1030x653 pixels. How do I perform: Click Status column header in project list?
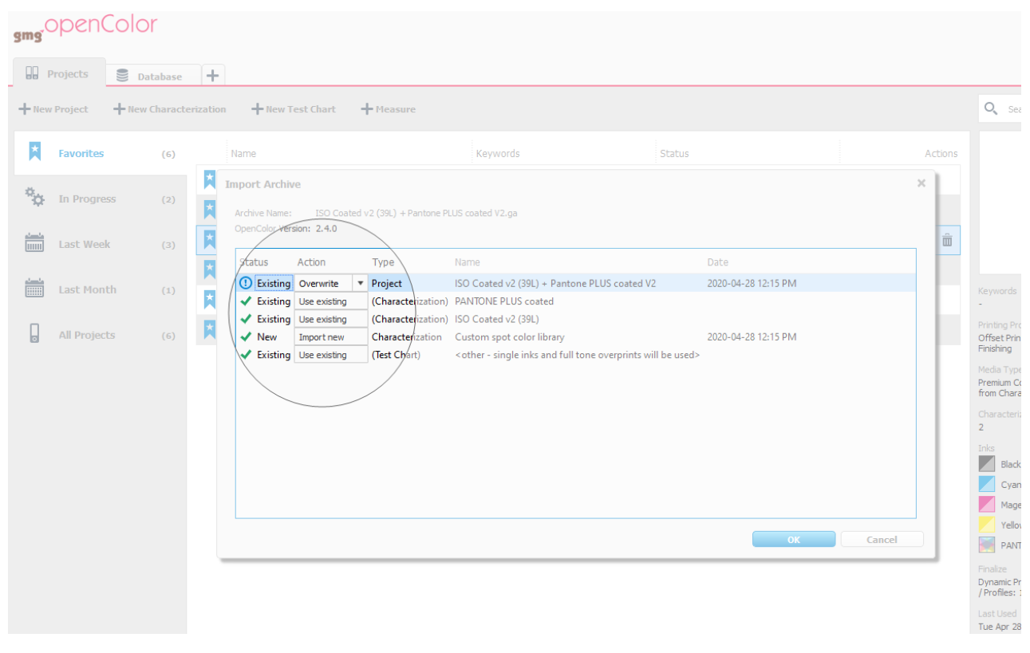click(674, 153)
